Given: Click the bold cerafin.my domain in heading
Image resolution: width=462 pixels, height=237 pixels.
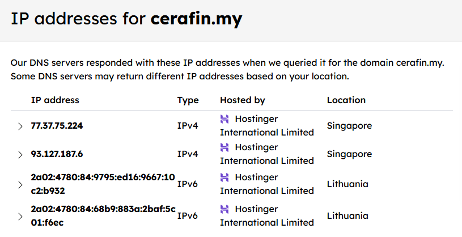Looking at the screenshot, I should tap(196, 19).
